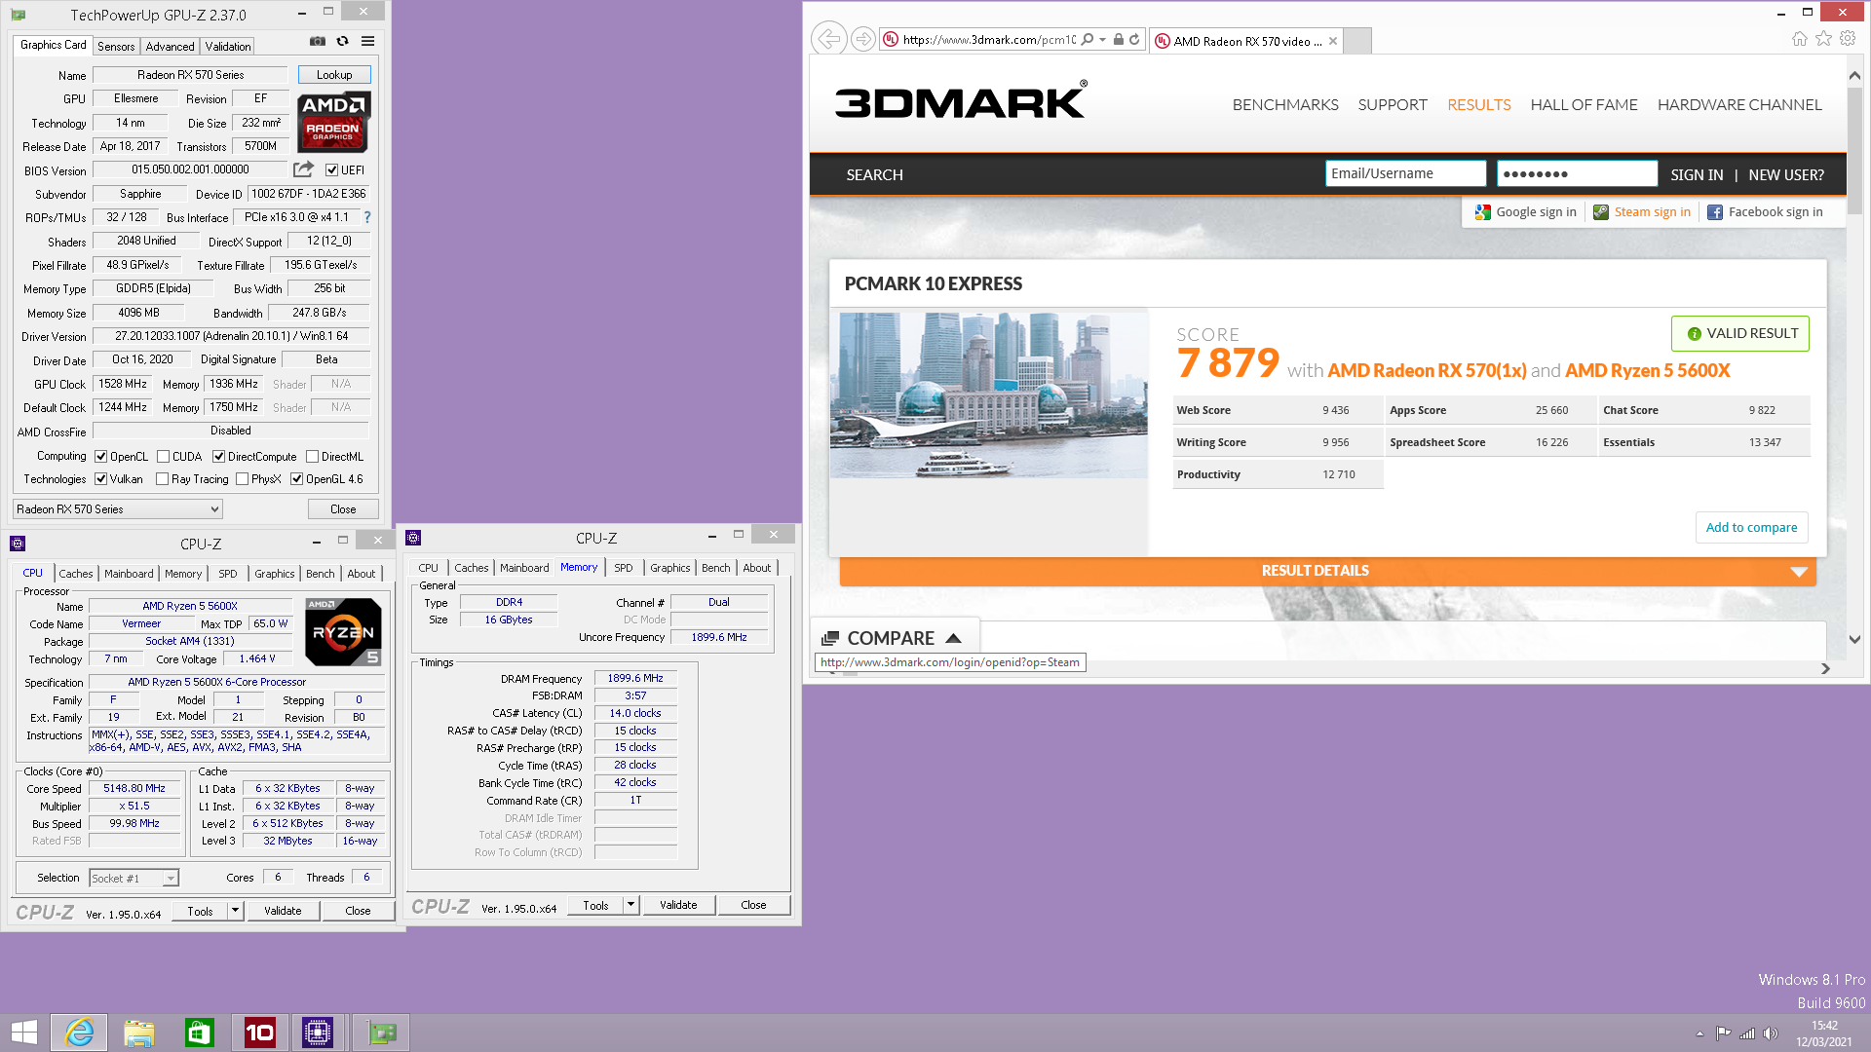Viewport: 1871px width, 1052px height.
Task: Open the Store app on the taskbar
Action: (199, 1033)
